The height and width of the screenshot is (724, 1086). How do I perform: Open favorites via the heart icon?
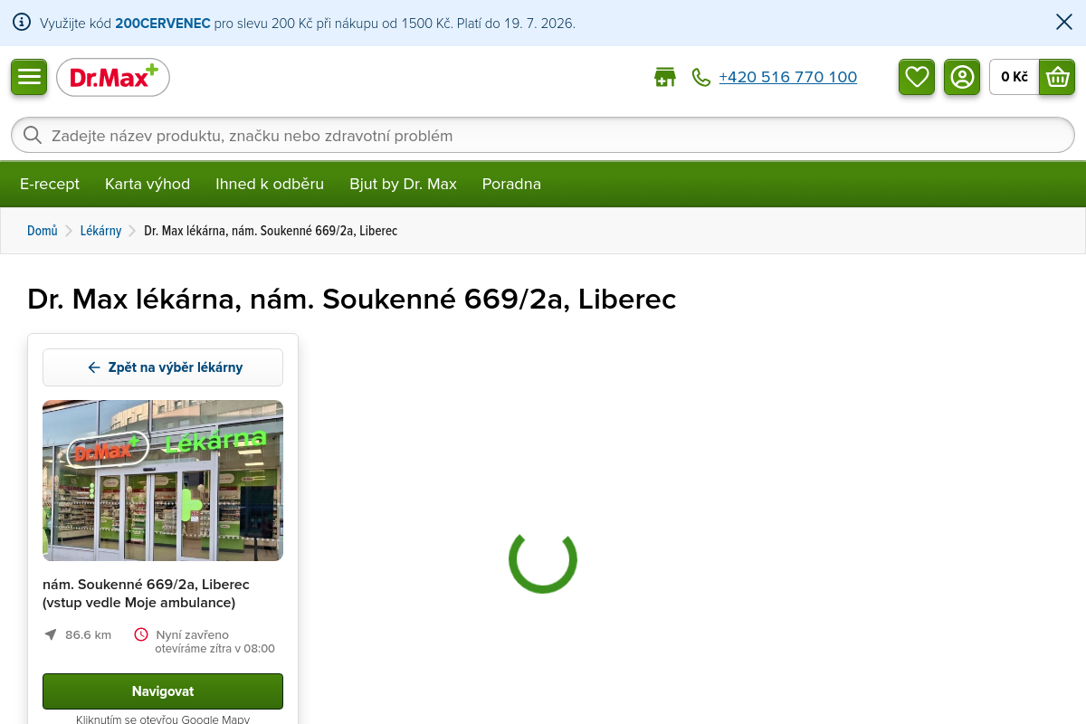[917, 77]
